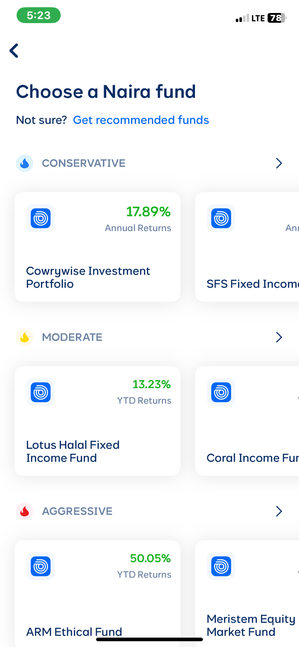Click the Lotus Halal Fixed Income fund logo

pyautogui.click(x=40, y=392)
